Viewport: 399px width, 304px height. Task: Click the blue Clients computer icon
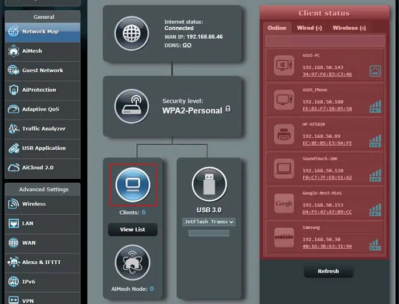point(133,185)
